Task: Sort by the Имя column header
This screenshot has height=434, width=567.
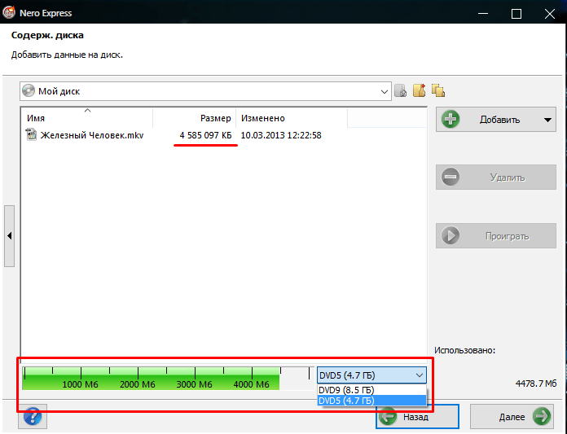Action: 87,118
